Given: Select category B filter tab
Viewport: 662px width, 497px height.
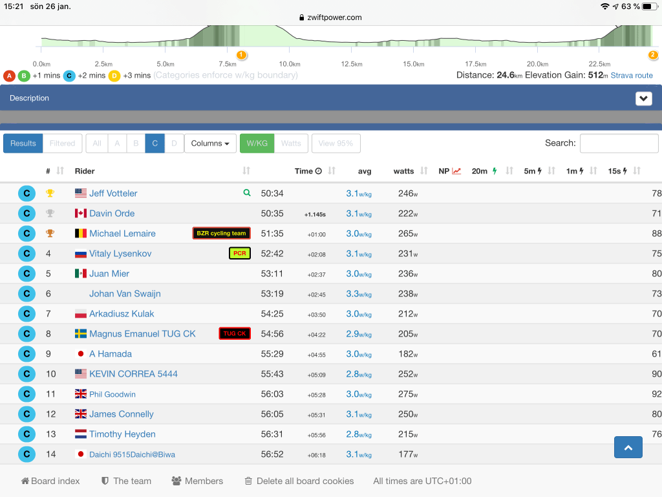Looking at the screenshot, I should click(136, 143).
